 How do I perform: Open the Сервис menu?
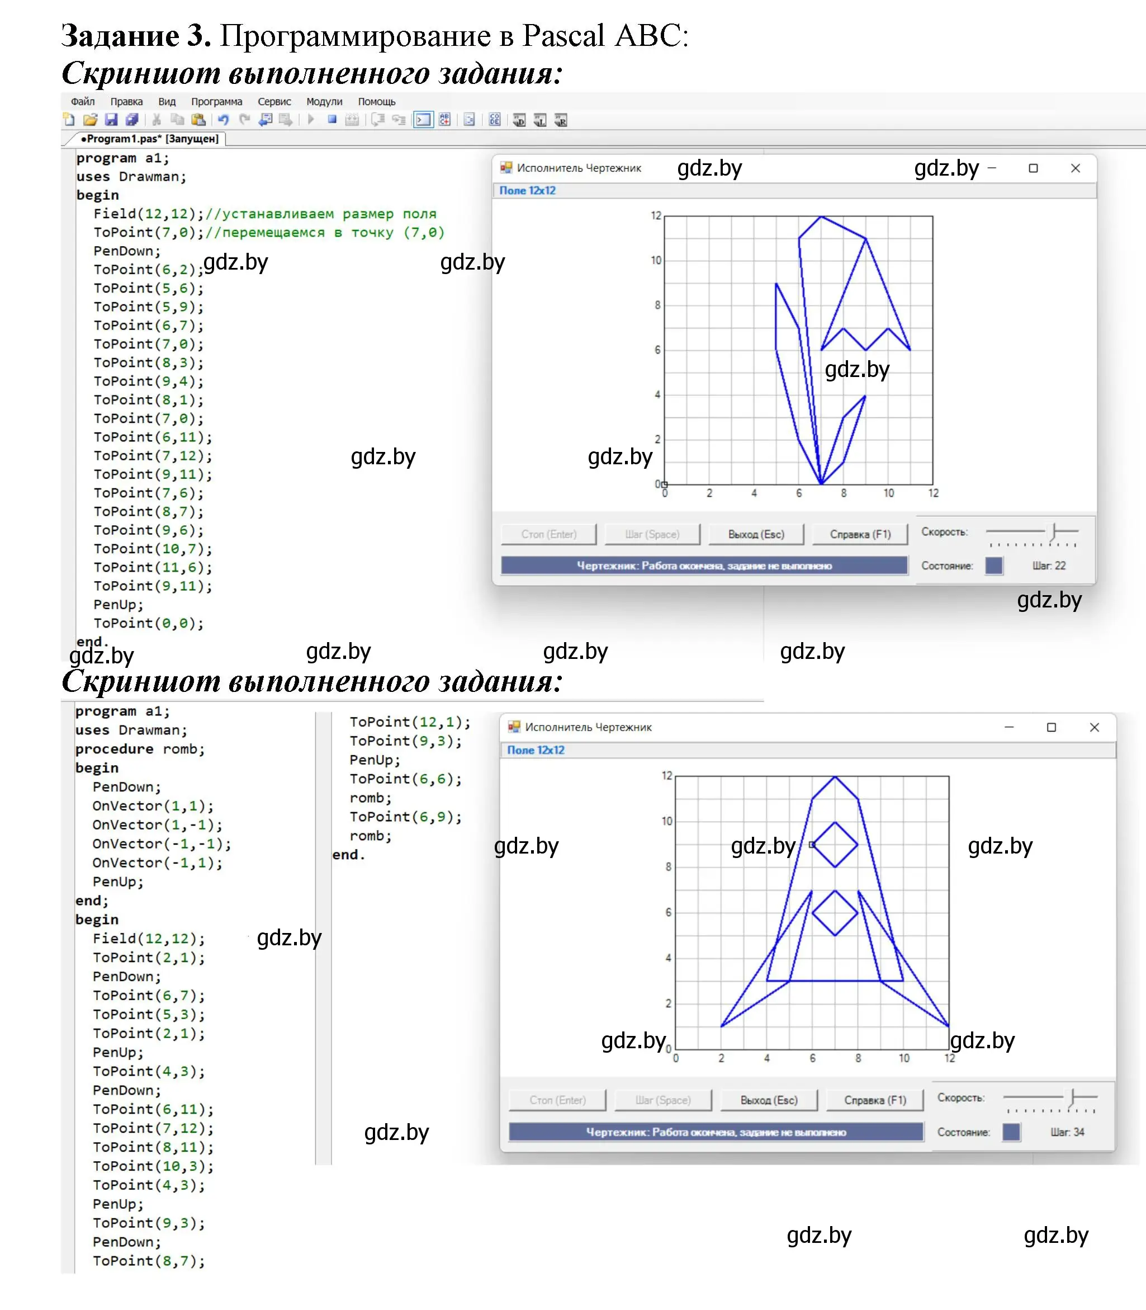[x=274, y=102]
